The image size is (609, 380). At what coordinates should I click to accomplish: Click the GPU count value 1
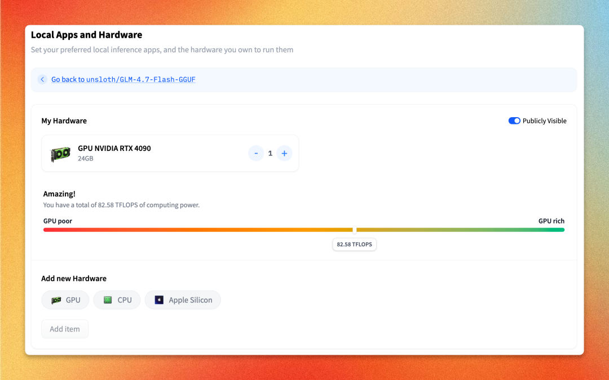(270, 153)
